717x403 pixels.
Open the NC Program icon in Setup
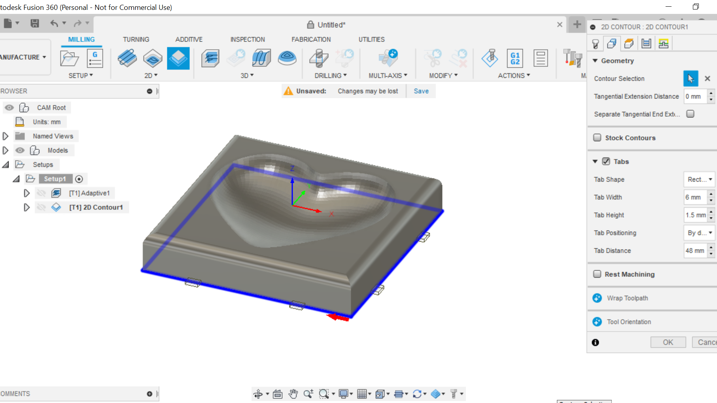click(95, 59)
